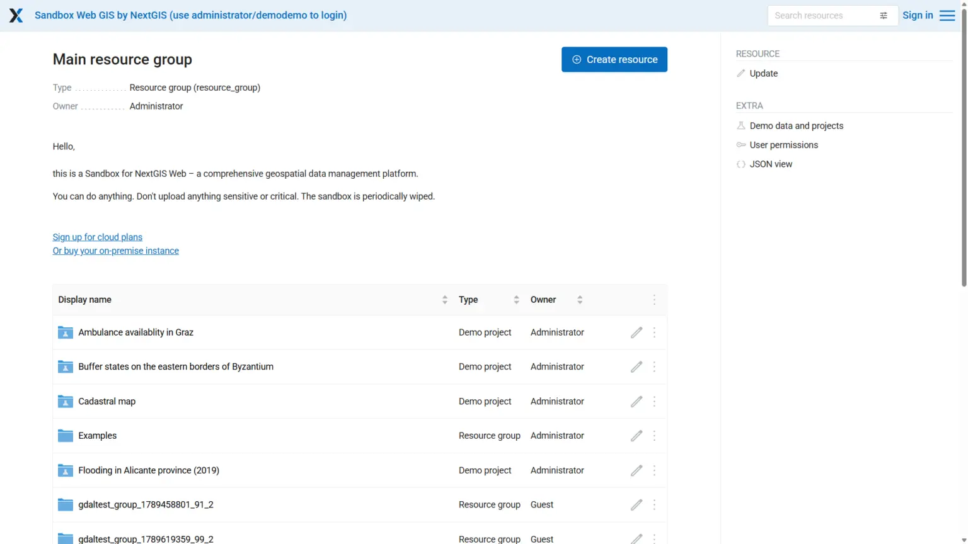The width and height of the screenshot is (968, 544).
Task: Open table column options menu in header
Action: pyautogui.click(x=654, y=300)
